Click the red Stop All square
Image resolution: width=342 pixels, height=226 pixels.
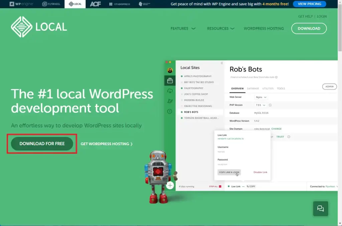pos(220,186)
